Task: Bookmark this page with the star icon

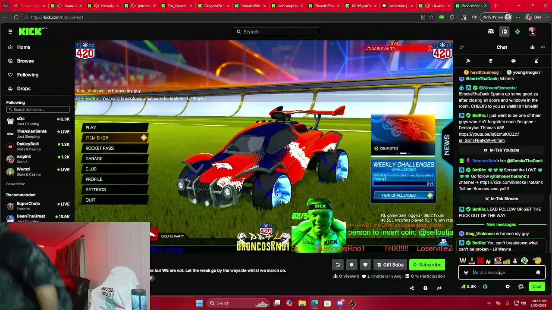Action: (x=431, y=17)
